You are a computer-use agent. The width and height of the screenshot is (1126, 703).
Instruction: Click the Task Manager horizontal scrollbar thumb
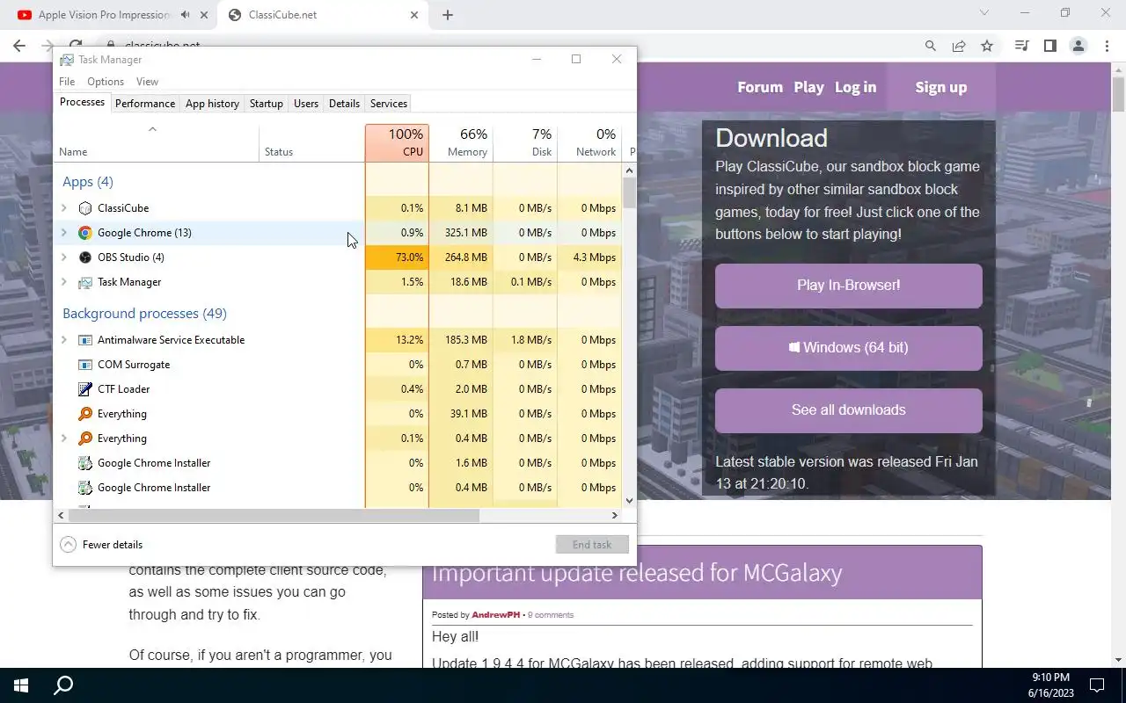pyautogui.click(x=274, y=515)
